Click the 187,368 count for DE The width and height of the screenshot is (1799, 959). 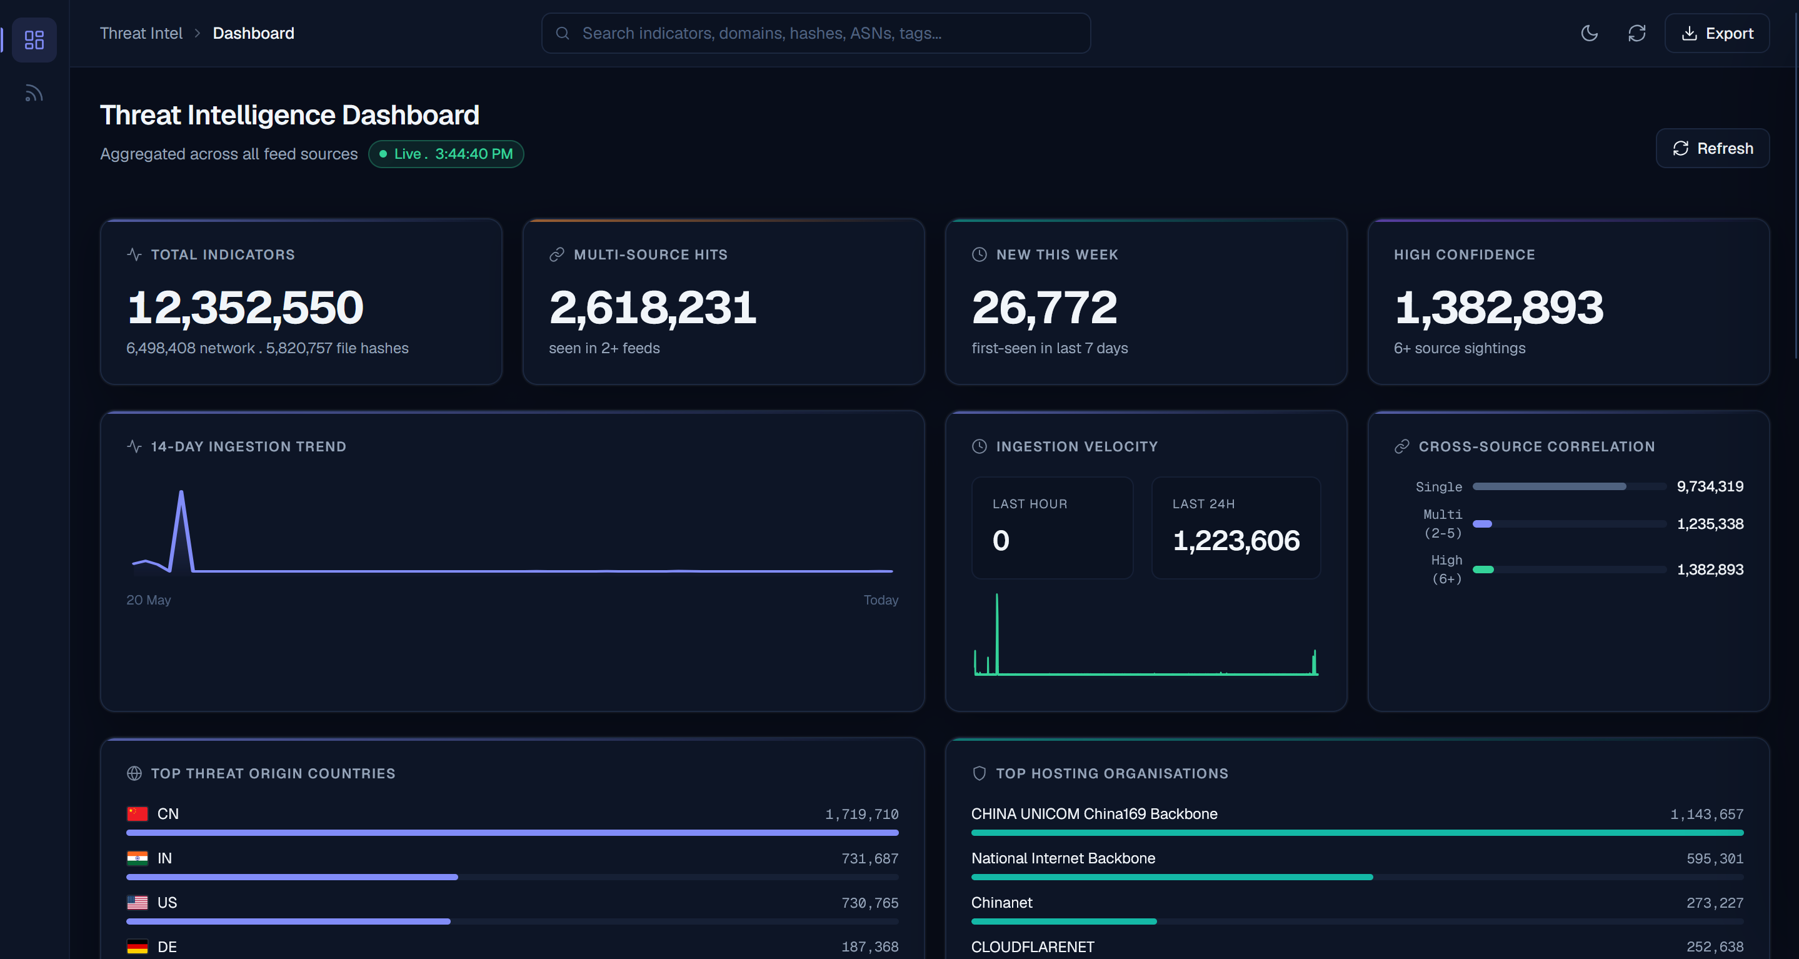pyautogui.click(x=869, y=947)
